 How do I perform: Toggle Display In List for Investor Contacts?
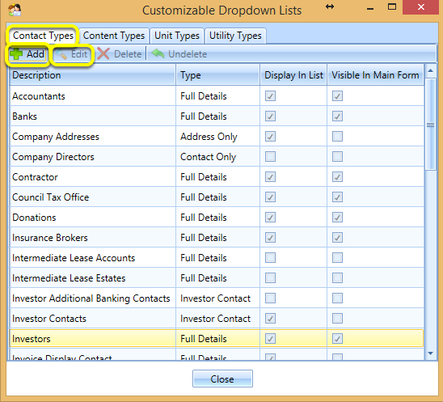click(270, 319)
